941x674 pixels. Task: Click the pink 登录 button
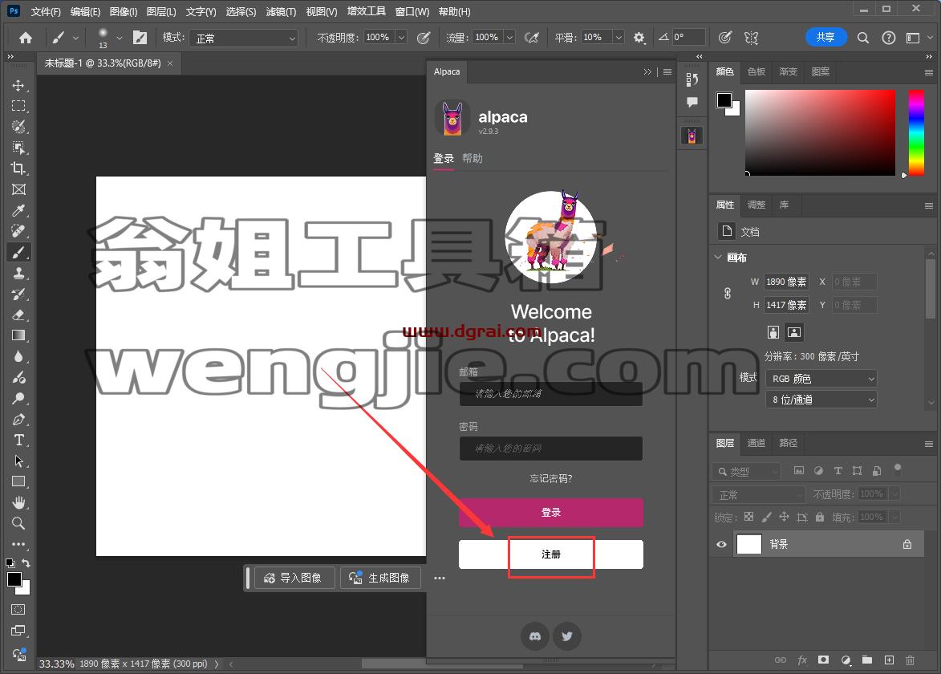point(551,512)
